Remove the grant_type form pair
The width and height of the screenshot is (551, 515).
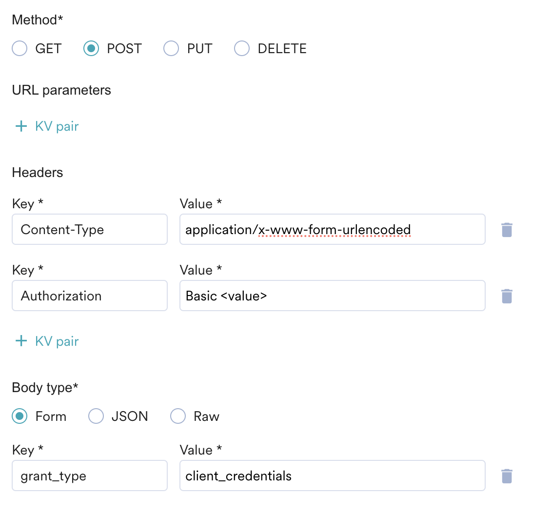[x=506, y=476]
